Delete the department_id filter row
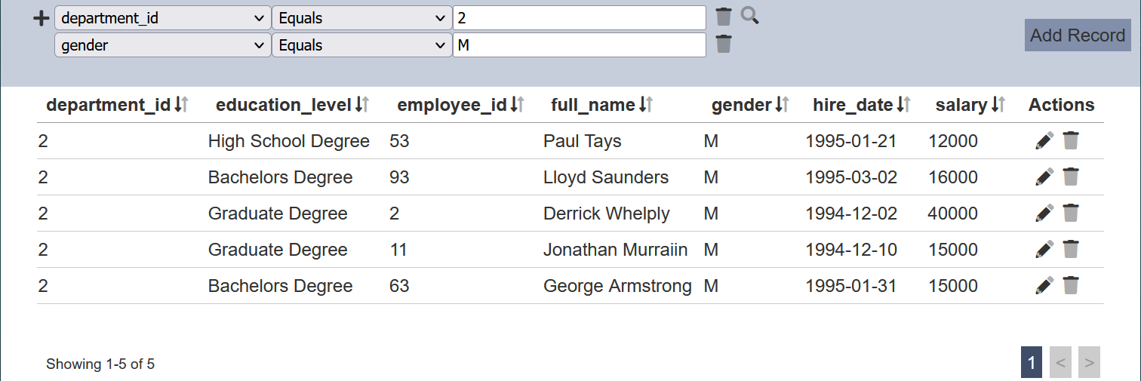This screenshot has height=381, width=1141. pos(724,17)
